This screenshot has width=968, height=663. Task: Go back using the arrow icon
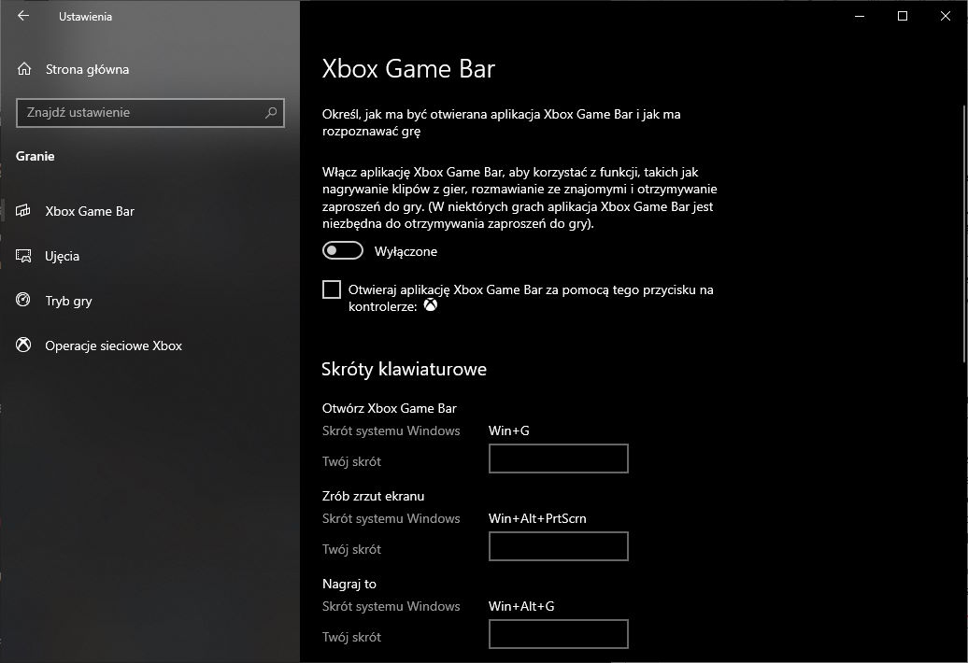(23, 16)
